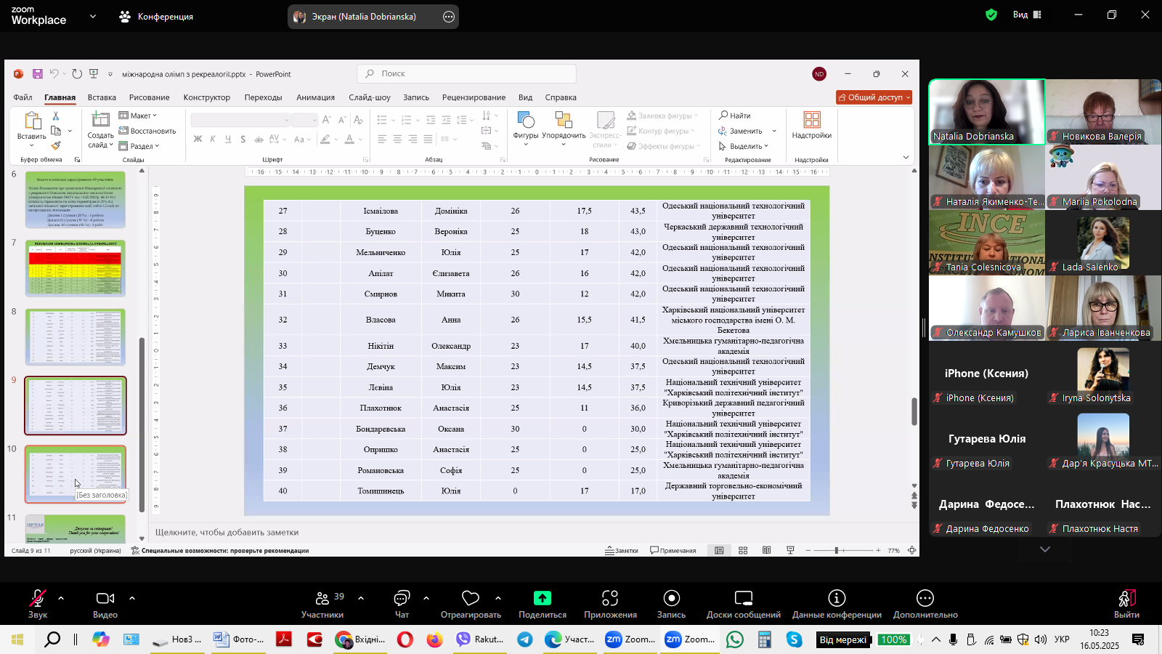The image size is (1162, 654).
Task: Open the Participants list (Участники)
Action: click(x=322, y=598)
